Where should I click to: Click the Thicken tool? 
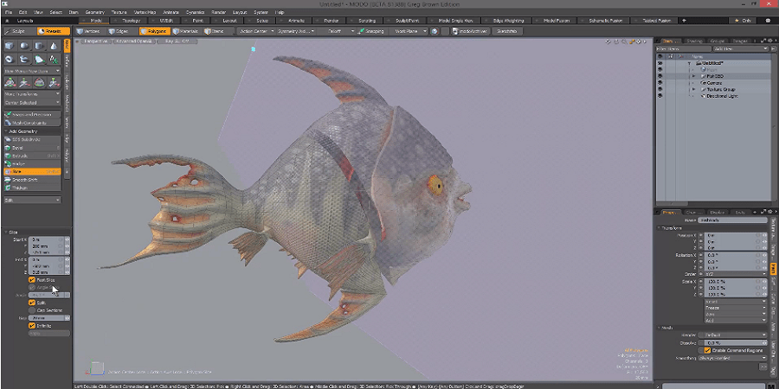coord(32,188)
